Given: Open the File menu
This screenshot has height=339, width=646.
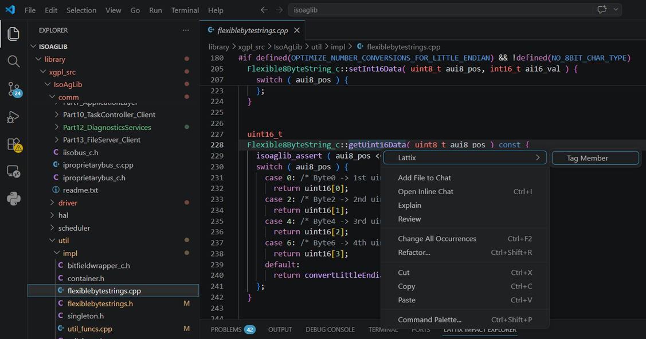Looking at the screenshot, I should (x=30, y=10).
